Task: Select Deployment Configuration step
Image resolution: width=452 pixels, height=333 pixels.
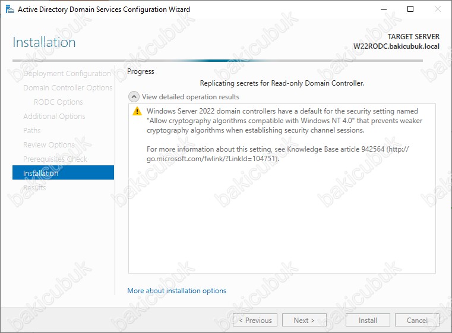Action: click(67, 74)
